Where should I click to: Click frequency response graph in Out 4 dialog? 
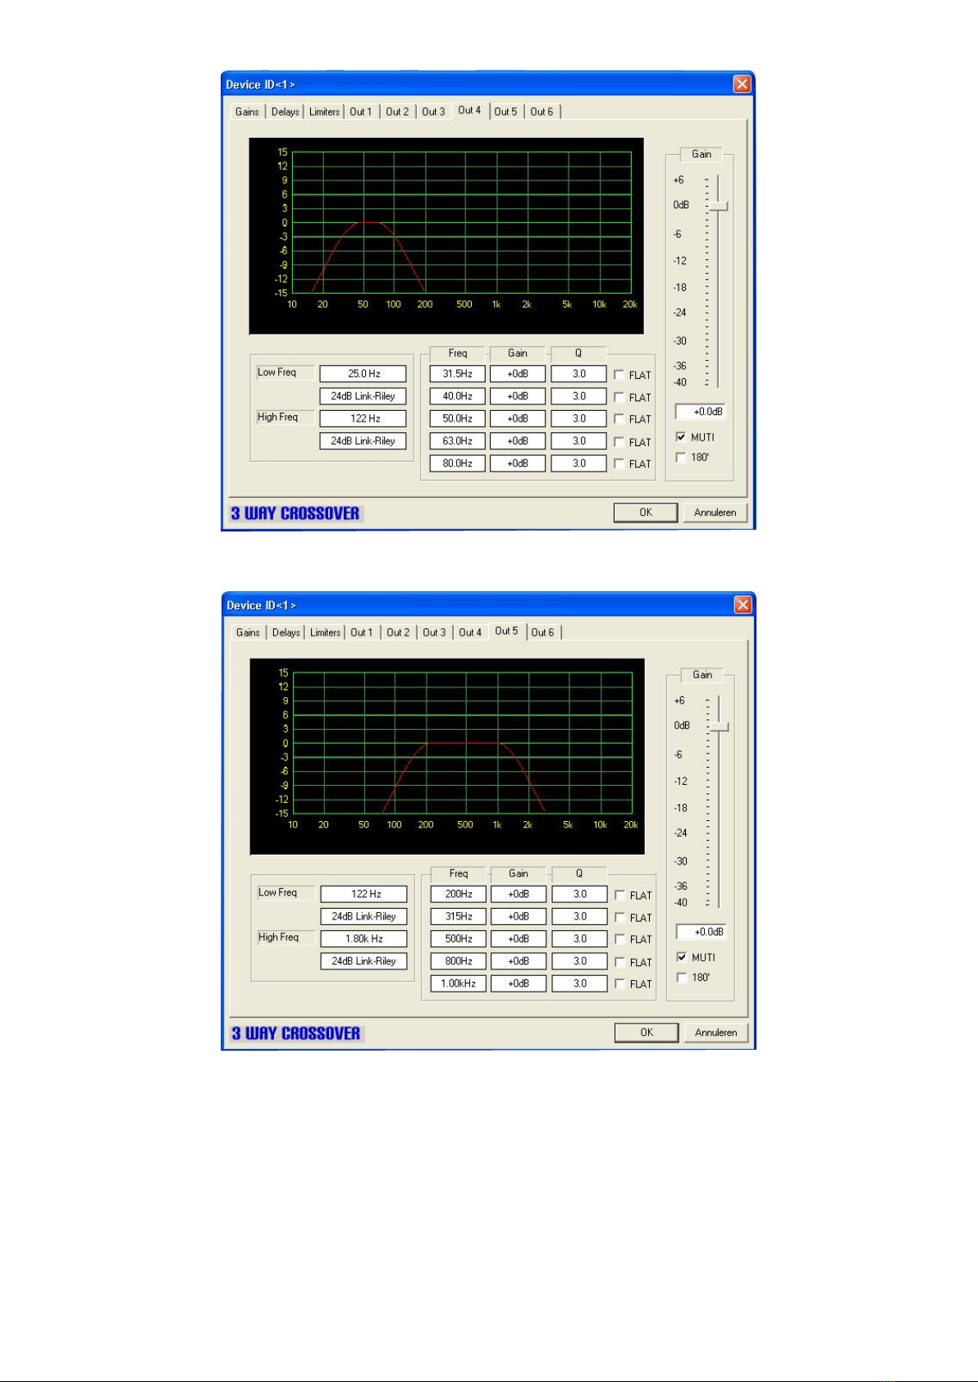click(446, 236)
